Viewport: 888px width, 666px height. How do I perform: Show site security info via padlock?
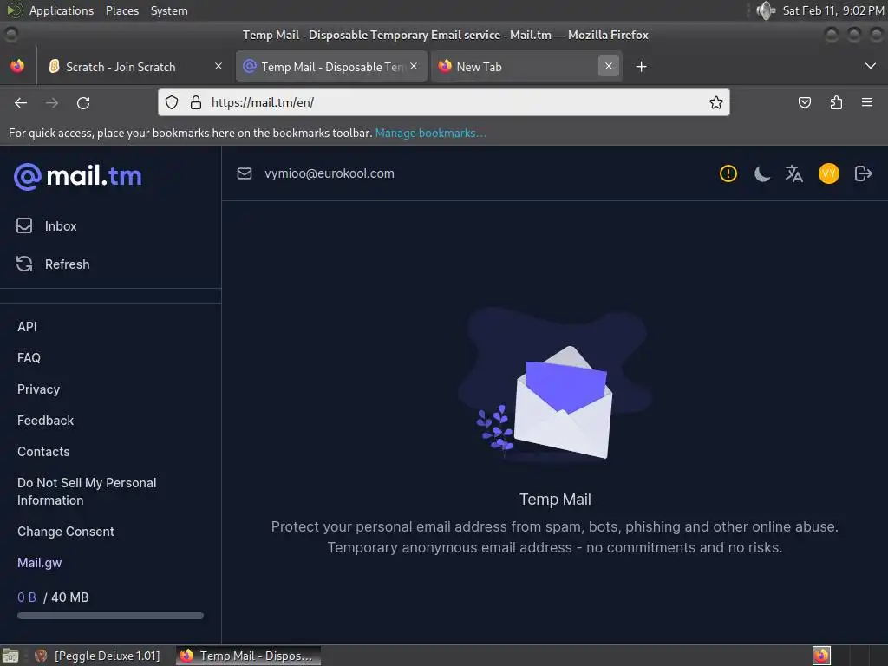coord(196,102)
